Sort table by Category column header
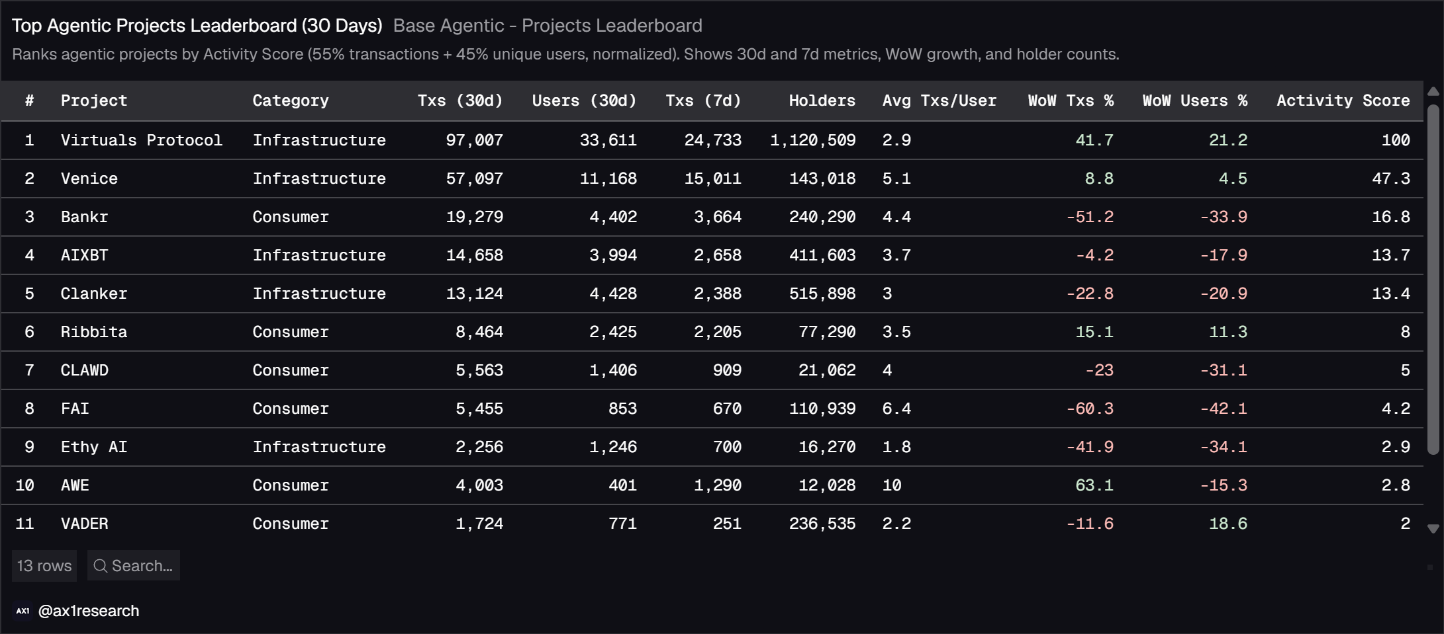Viewport: 1444px width, 634px height. (x=291, y=100)
